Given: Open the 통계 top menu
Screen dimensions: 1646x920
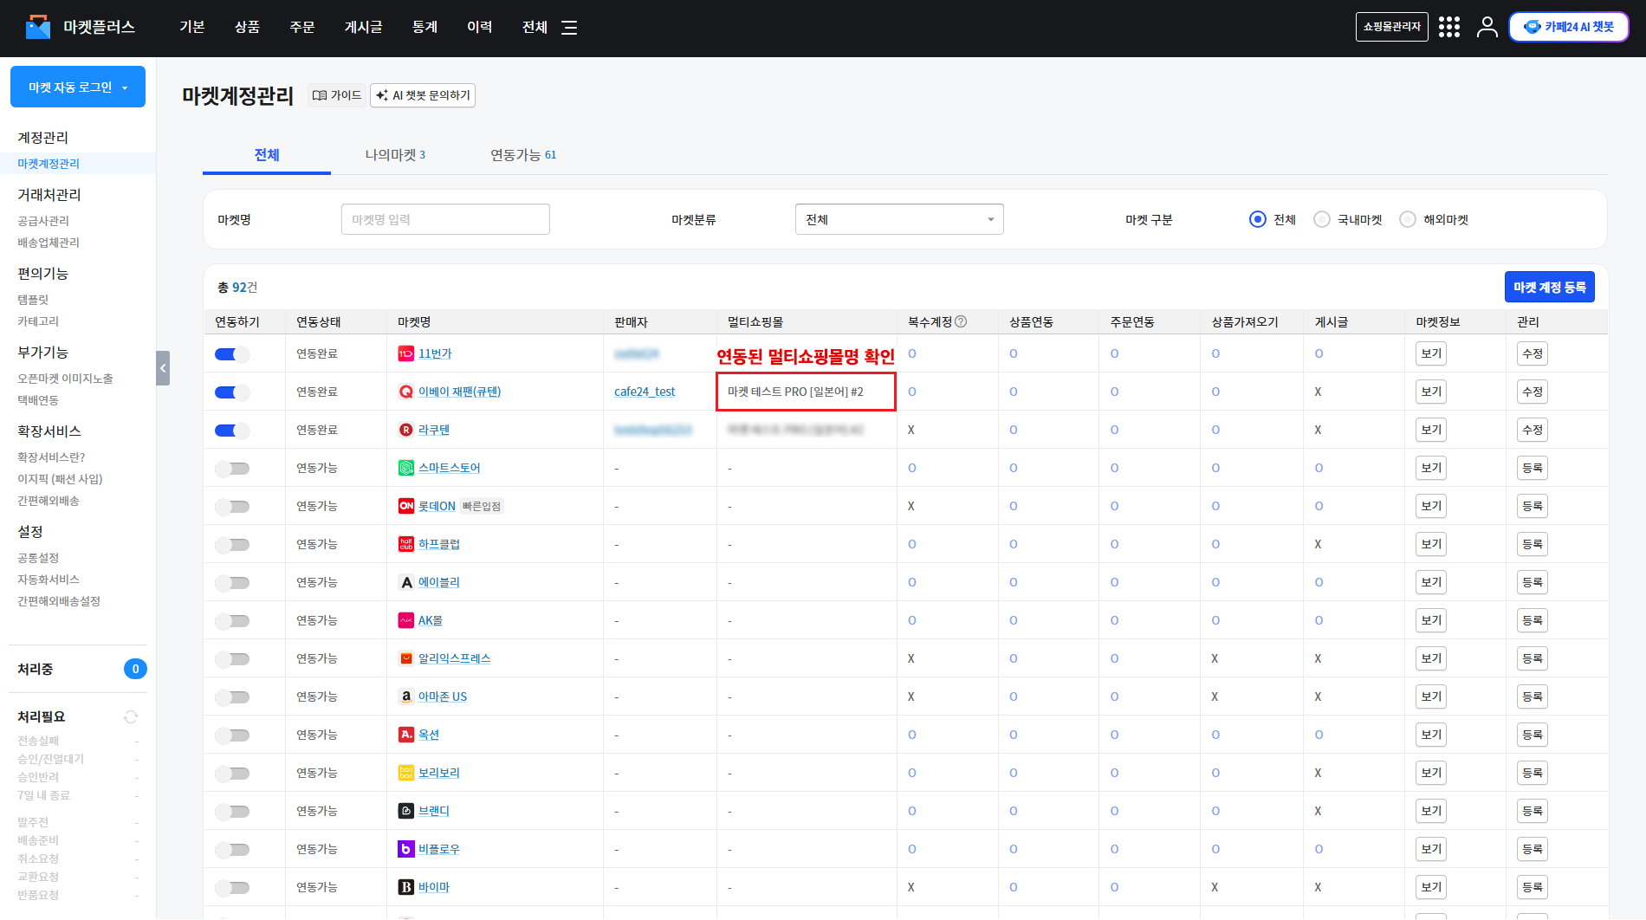Looking at the screenshot, I should pos(424,27).
